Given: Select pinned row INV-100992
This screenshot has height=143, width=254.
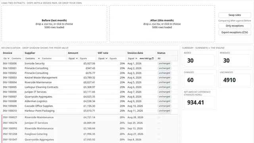Looking at the screenshot, I should [x=90, y=128].
